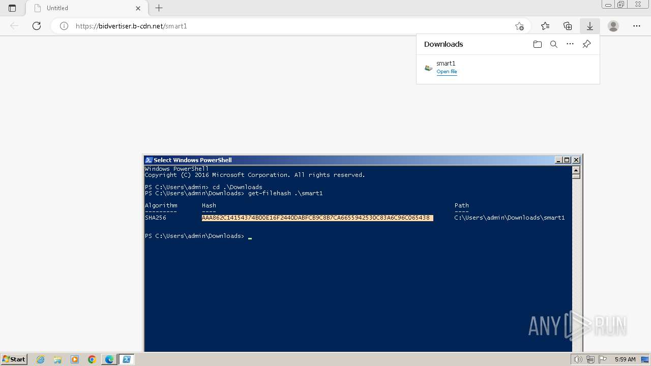Maximize the PowerShell window
651x366 pixels.
(567, 160)
